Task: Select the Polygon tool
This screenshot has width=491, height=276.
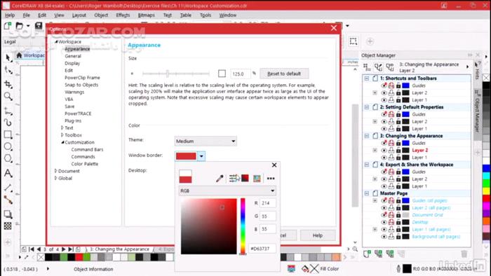Action: pyautogui.click(x=8, y=158)
